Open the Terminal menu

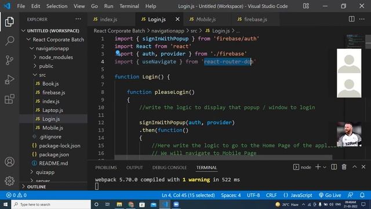click(x=129, y=6)
